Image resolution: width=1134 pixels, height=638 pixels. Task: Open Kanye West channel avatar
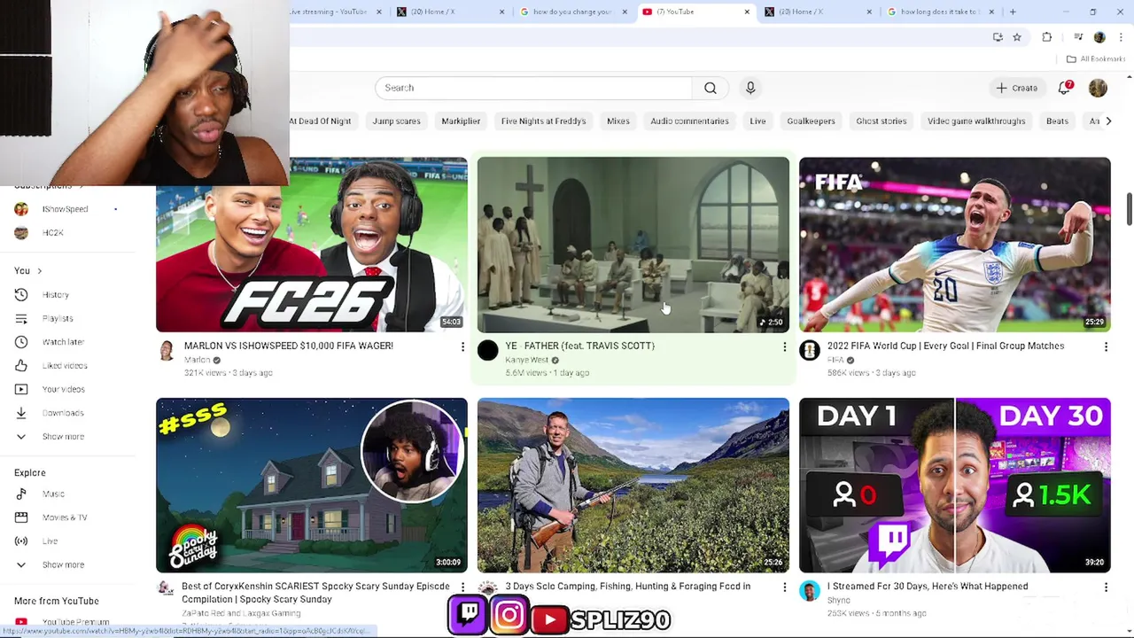click(x=487, y=350)
